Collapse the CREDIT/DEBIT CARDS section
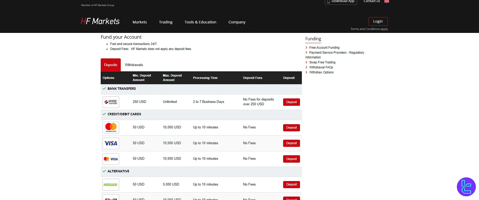 click(201, 114)
